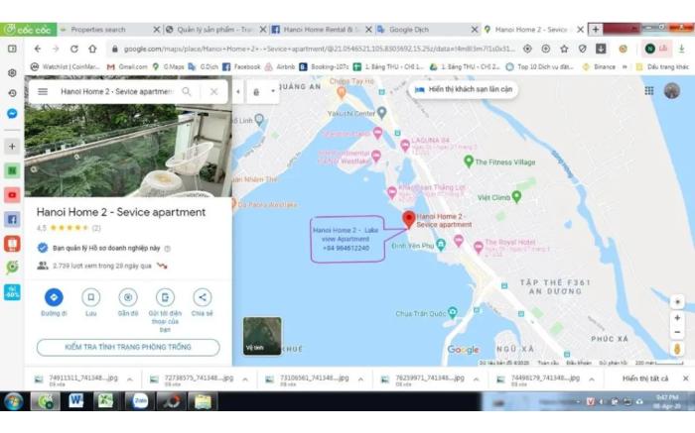Send to phone with Gửi tới điện thoại icon
Viewport: 695px width, 433px height.
165,297
